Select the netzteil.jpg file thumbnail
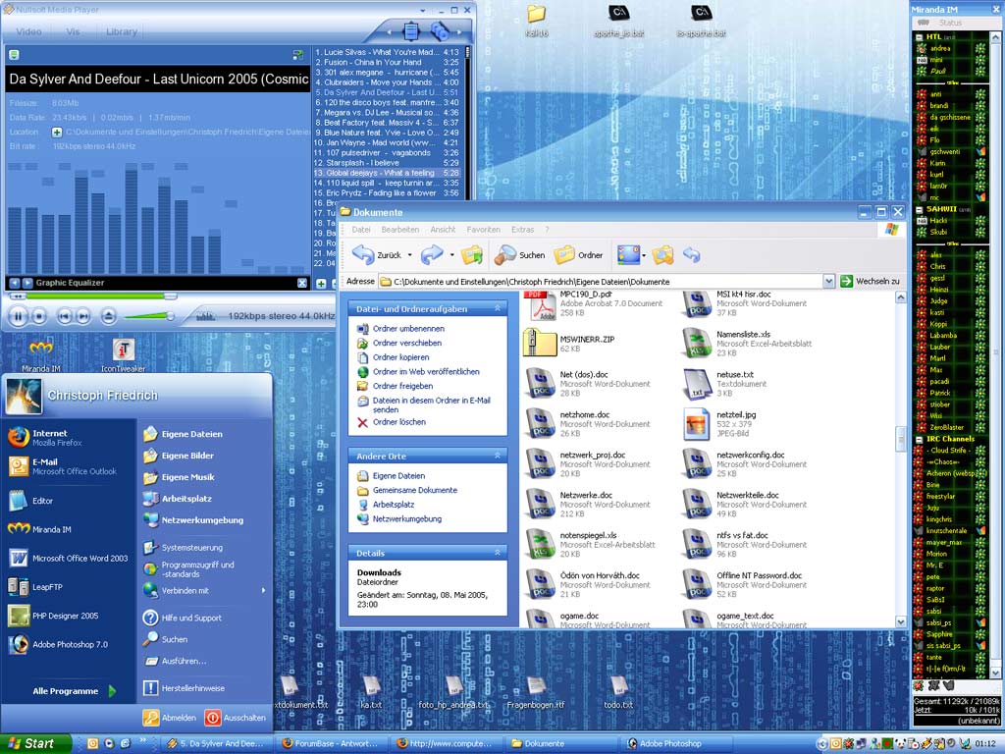 [x=696, y=423]
